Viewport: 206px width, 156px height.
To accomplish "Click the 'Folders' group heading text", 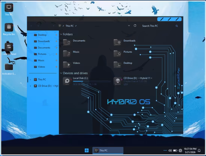I will coord(68,34).
